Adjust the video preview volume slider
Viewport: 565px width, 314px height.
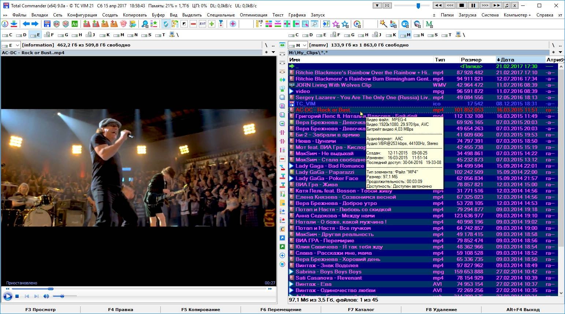point(64,296)
